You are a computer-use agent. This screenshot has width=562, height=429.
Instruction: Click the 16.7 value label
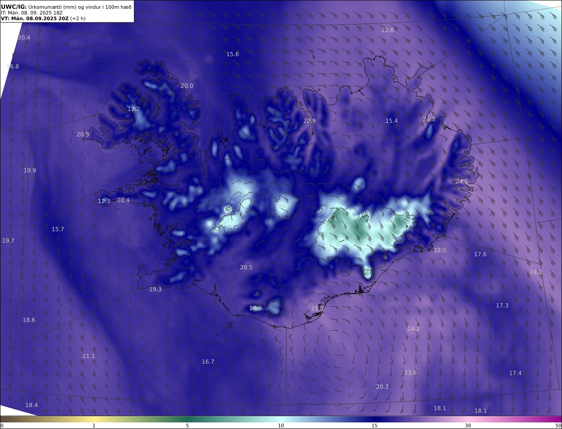[x=208, y=362]
